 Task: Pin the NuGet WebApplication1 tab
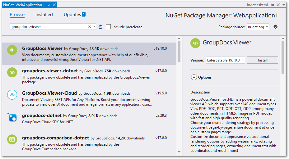(48, 5)
